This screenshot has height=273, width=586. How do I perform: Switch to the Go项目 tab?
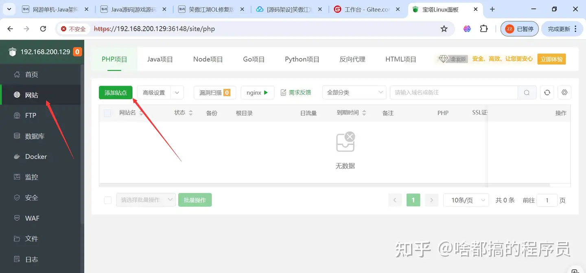[x=254, y=59]
